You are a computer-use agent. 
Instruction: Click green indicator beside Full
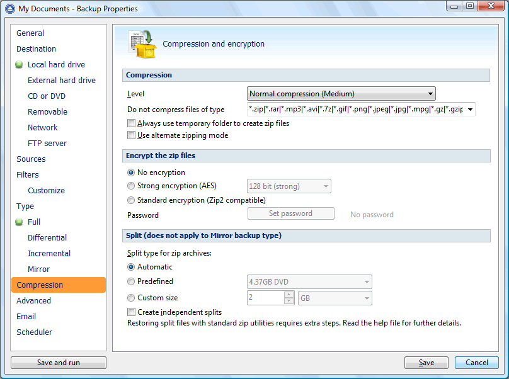[19, 222]
